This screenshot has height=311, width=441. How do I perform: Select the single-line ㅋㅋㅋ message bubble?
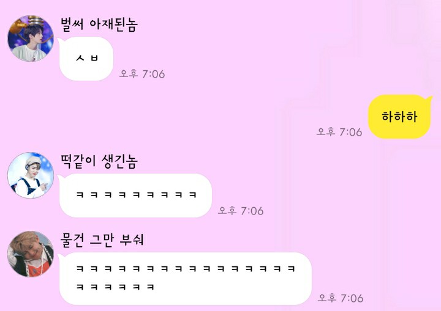click(135, 196)
